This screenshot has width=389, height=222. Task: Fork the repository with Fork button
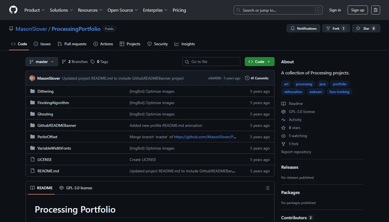[336, 28]
